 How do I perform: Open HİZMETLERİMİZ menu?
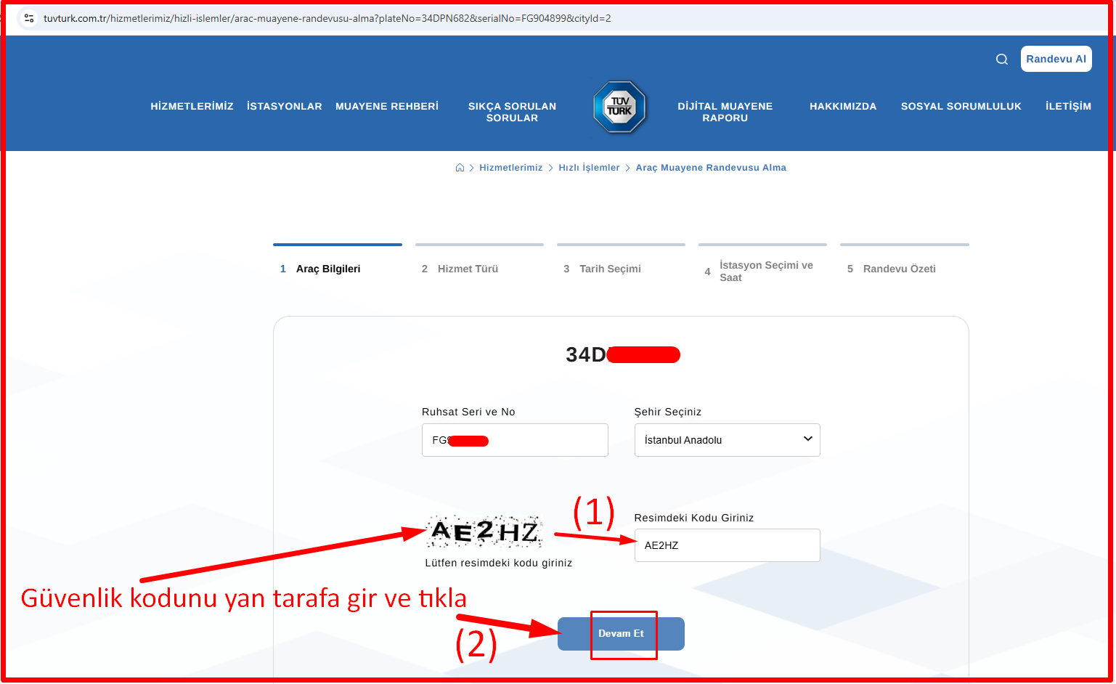pyautogui.click(x=192, y=106)
